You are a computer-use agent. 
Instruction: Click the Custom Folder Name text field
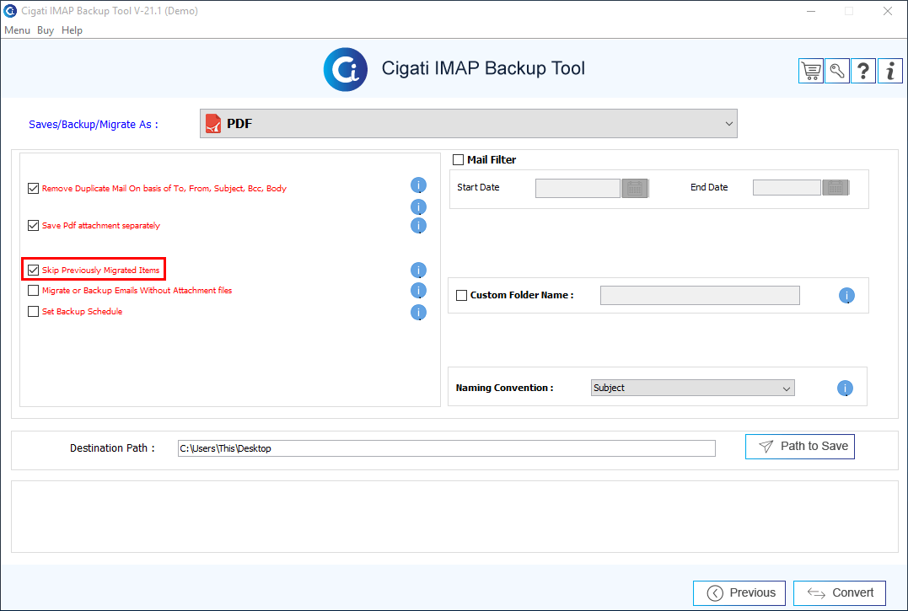click(x=700, y=295)
